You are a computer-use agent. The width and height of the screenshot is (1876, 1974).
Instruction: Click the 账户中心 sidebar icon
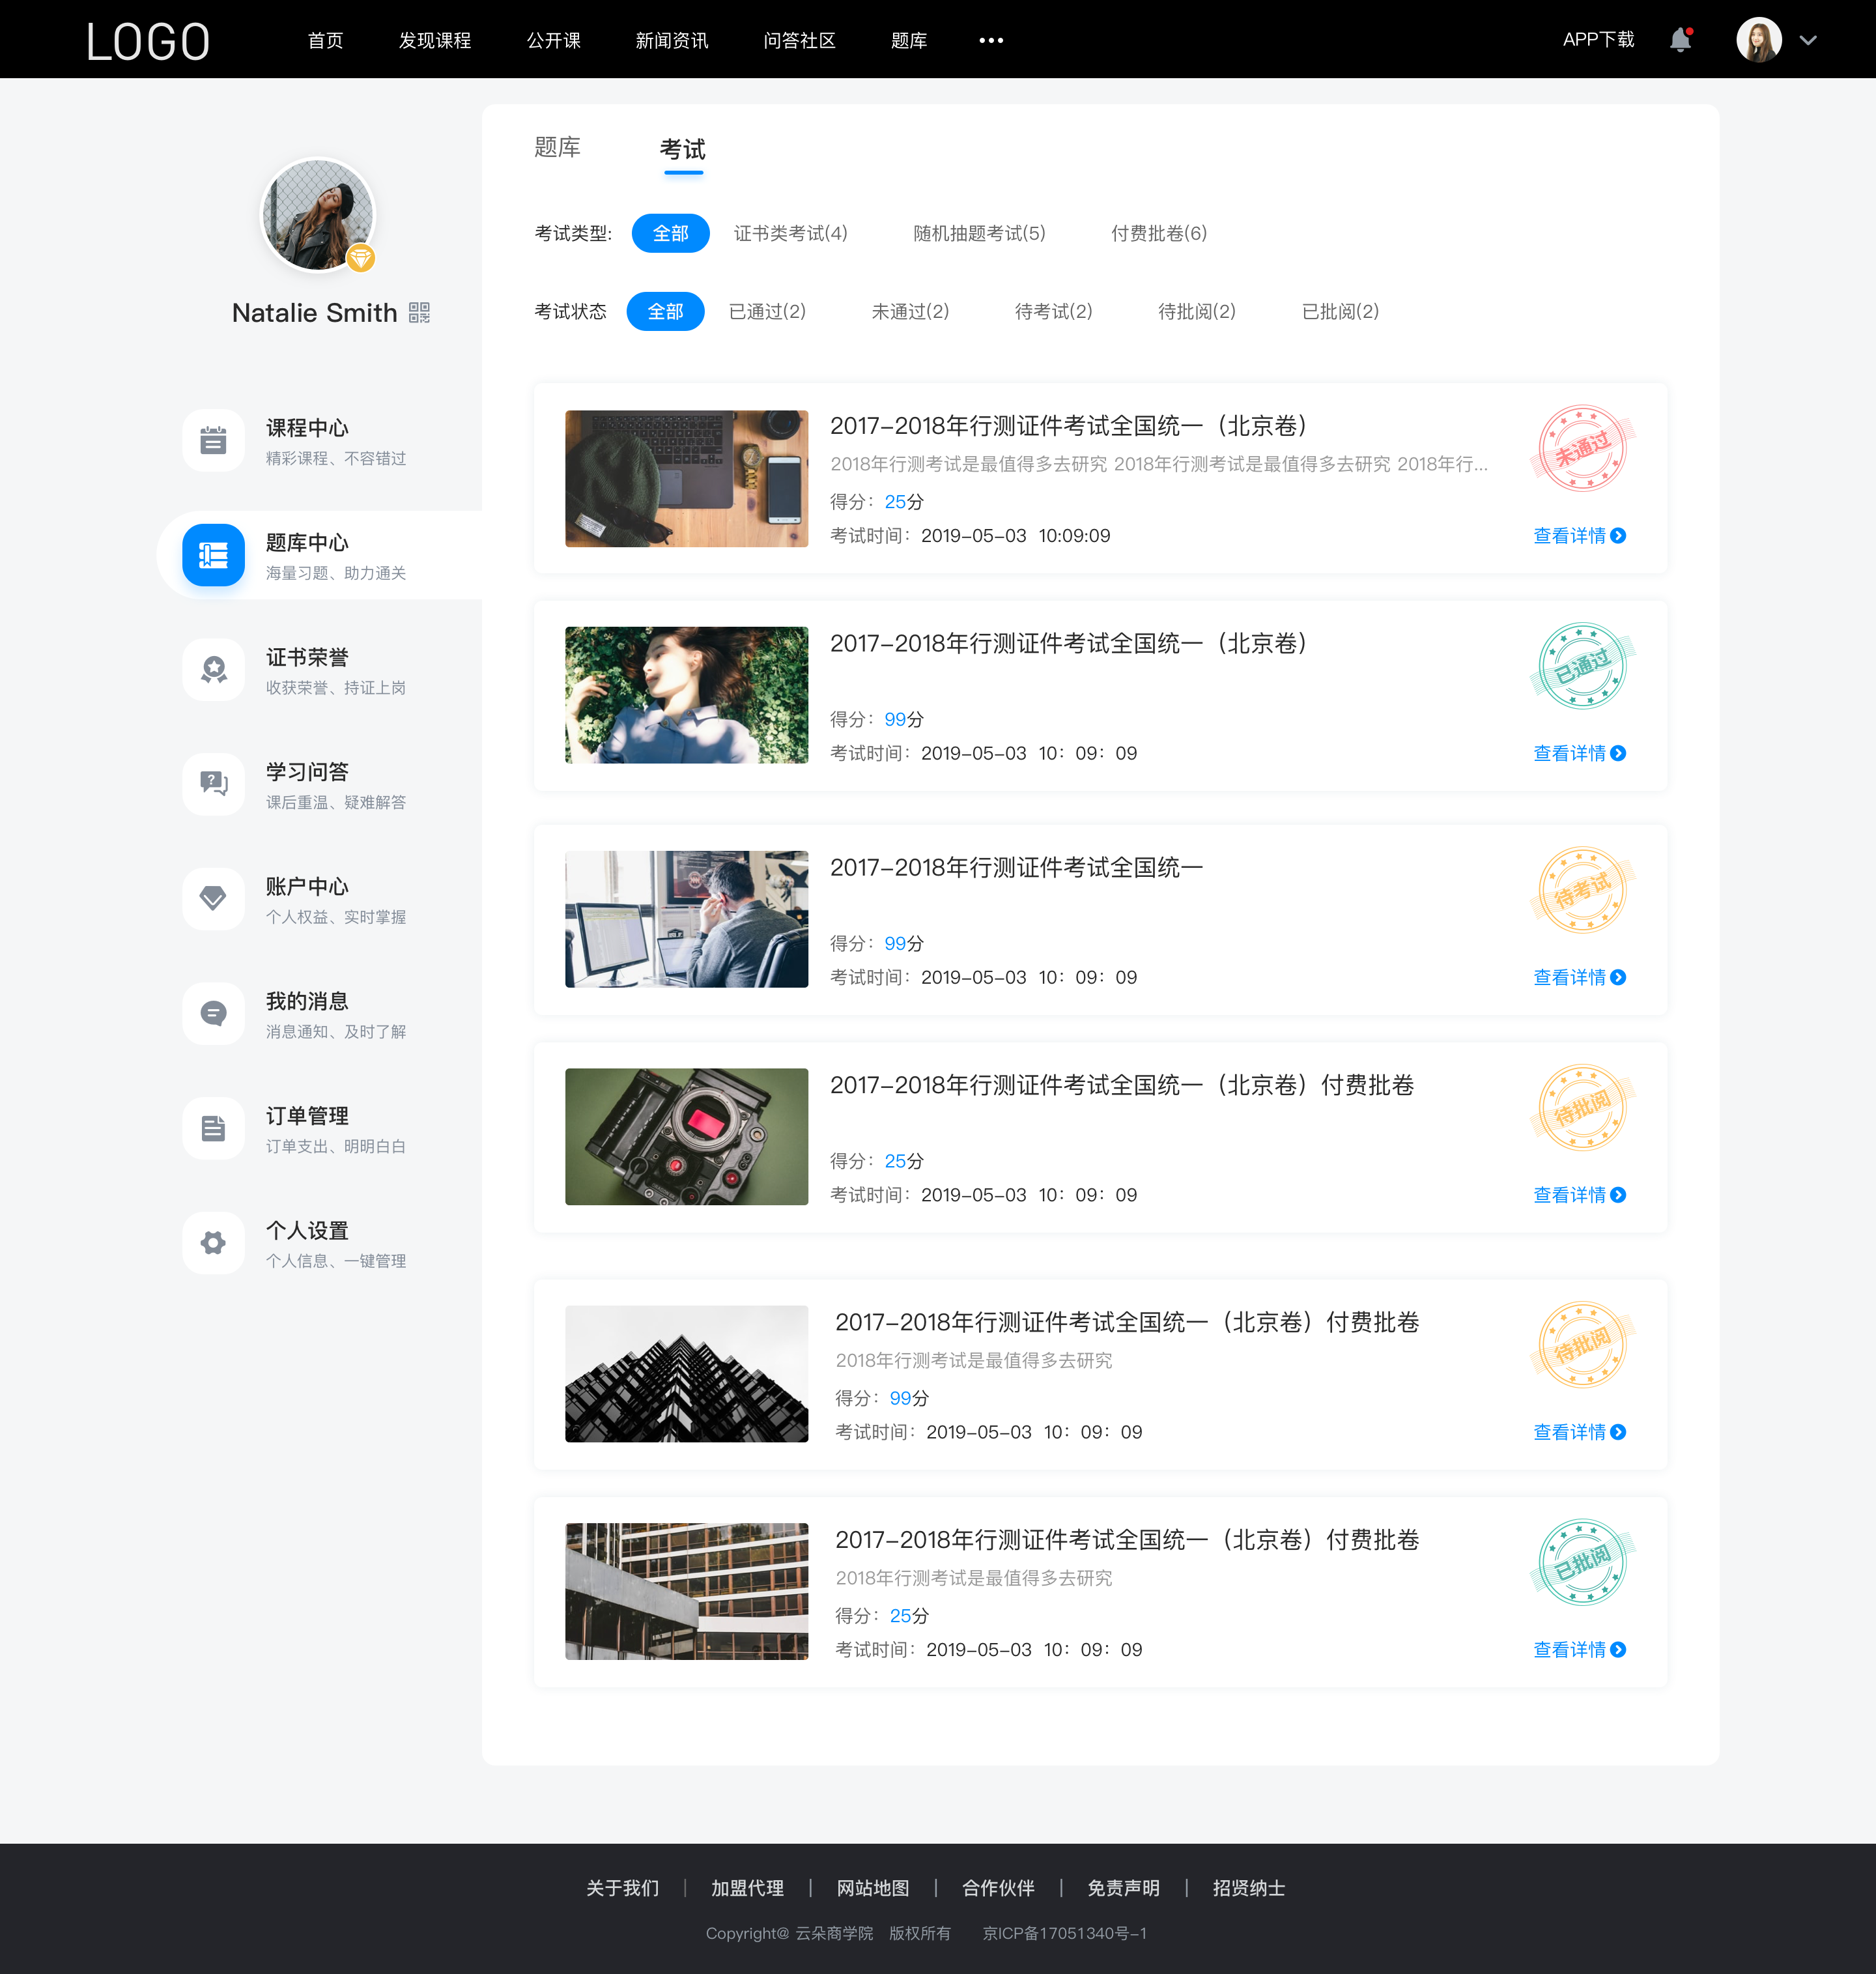pos(212,900)
